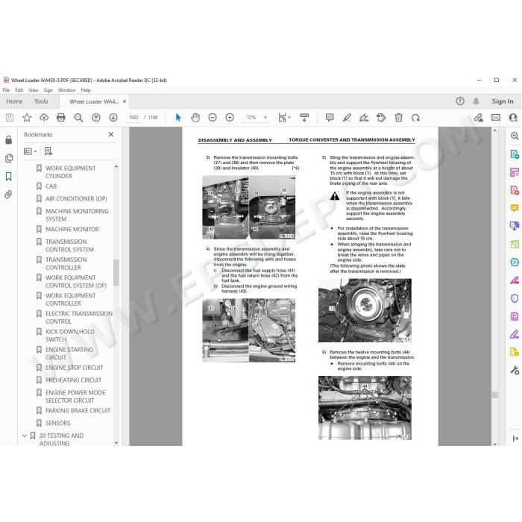Image resolution: width=522 pixels, height=522 pixels.
Task: Click the find current bookmark icon
Action: 48,151
